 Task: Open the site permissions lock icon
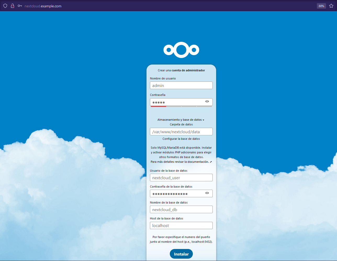12,6
